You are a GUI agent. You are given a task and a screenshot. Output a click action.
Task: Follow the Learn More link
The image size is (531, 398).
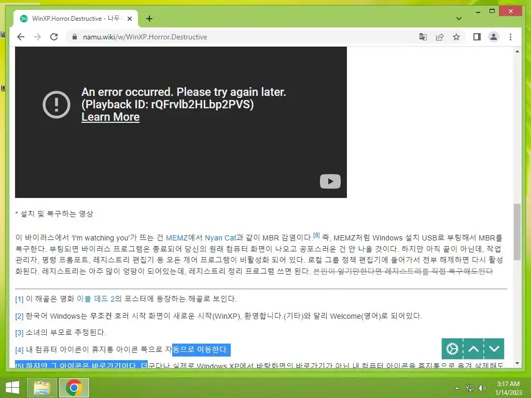110,117
